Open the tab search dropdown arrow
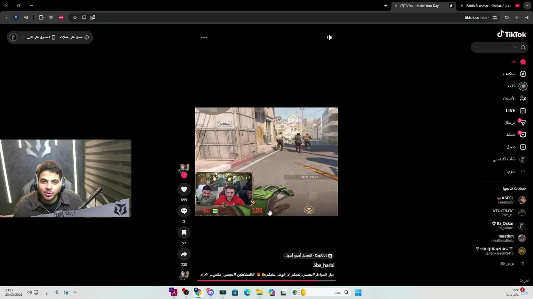The height and width of the screenshot is (299, 533). point(527,6)
